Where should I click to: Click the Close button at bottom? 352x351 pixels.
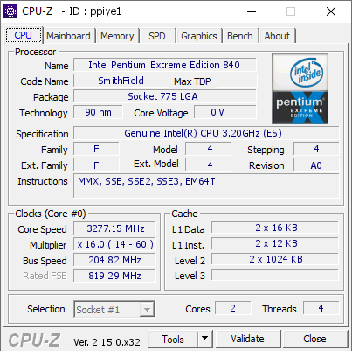click(314, 340)
